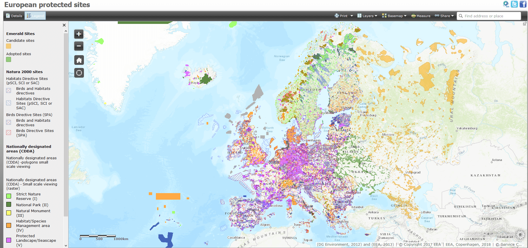Click the Adopted sites green swatch

coord(9,59)
